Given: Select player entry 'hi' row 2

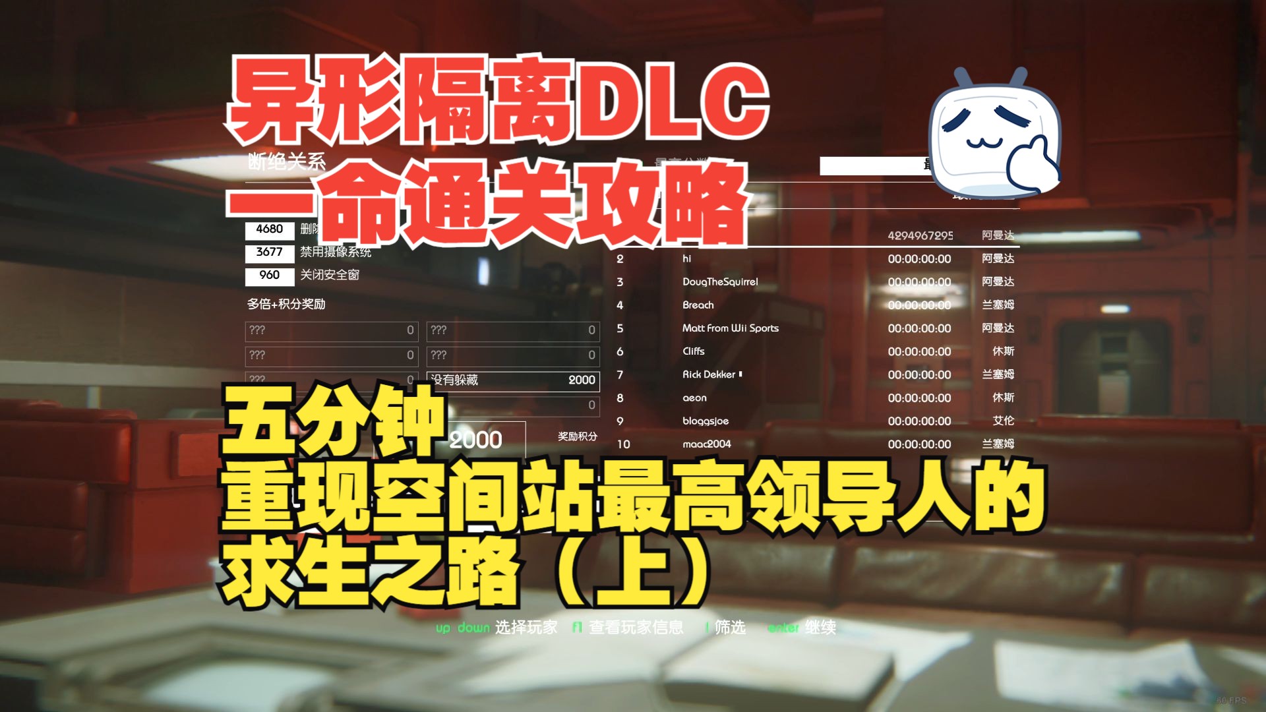Looking at the screenshot, I should (x=688, y=260).
